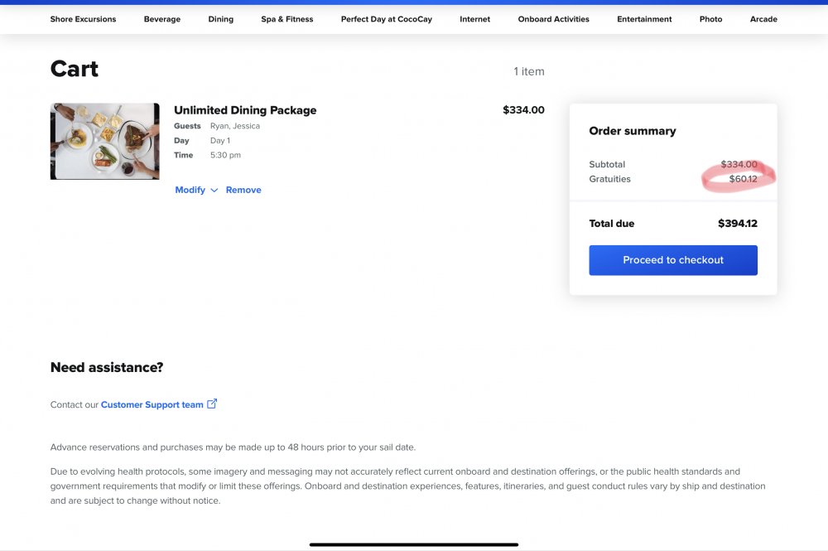
Task: Select Perfect Day at CocoCay
Action: [x=387, y=19]
